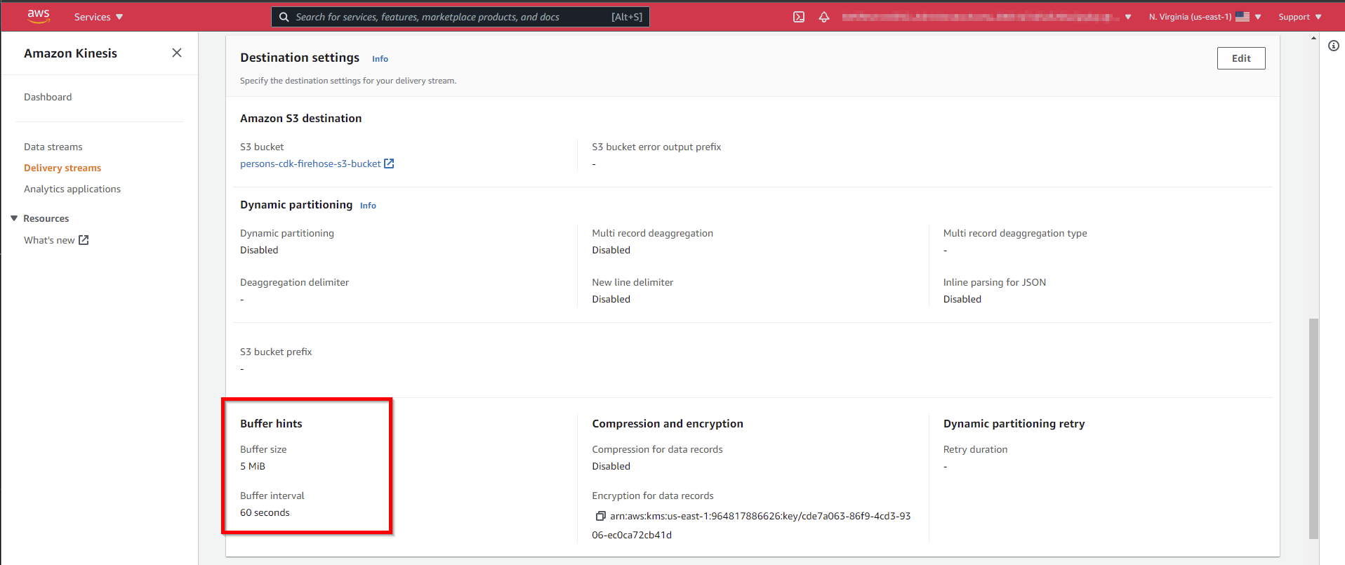Close the Amazon Kinesis sidebar panel
Screen dimensions: 1345x565
tap(177, 53)
